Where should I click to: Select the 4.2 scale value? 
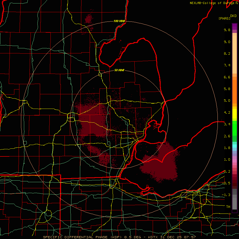click(227, 113)
